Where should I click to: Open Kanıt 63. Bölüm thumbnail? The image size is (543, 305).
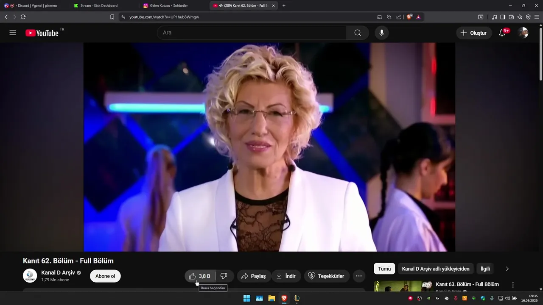click(403, 286)
